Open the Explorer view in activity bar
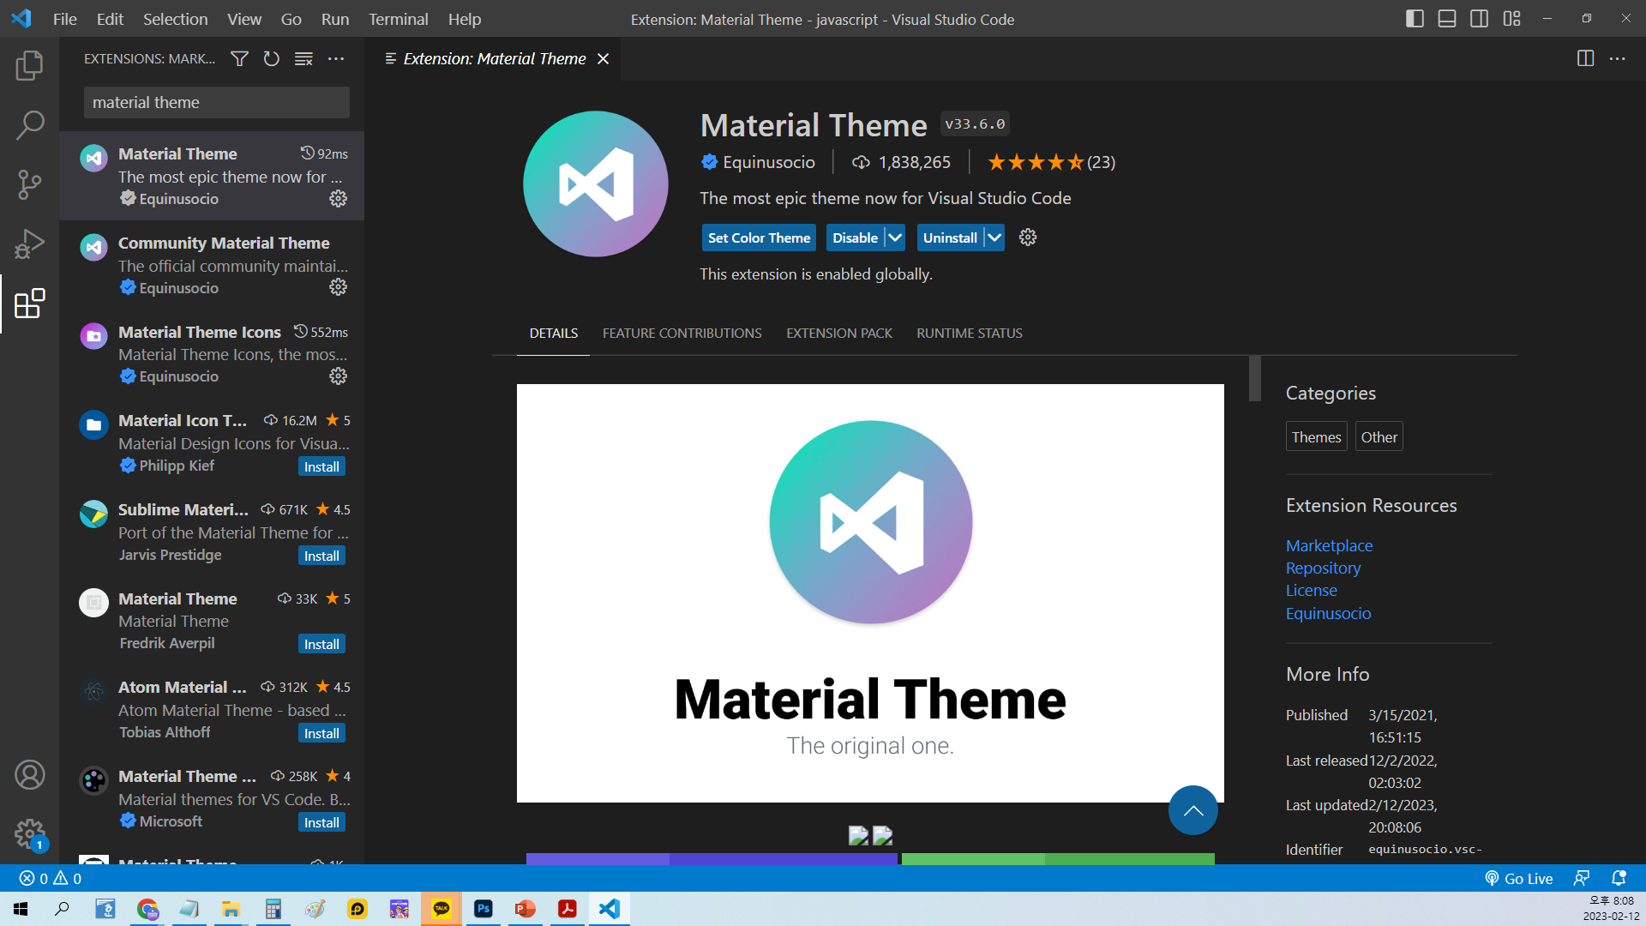1646x926 pixels. (29, 66)
